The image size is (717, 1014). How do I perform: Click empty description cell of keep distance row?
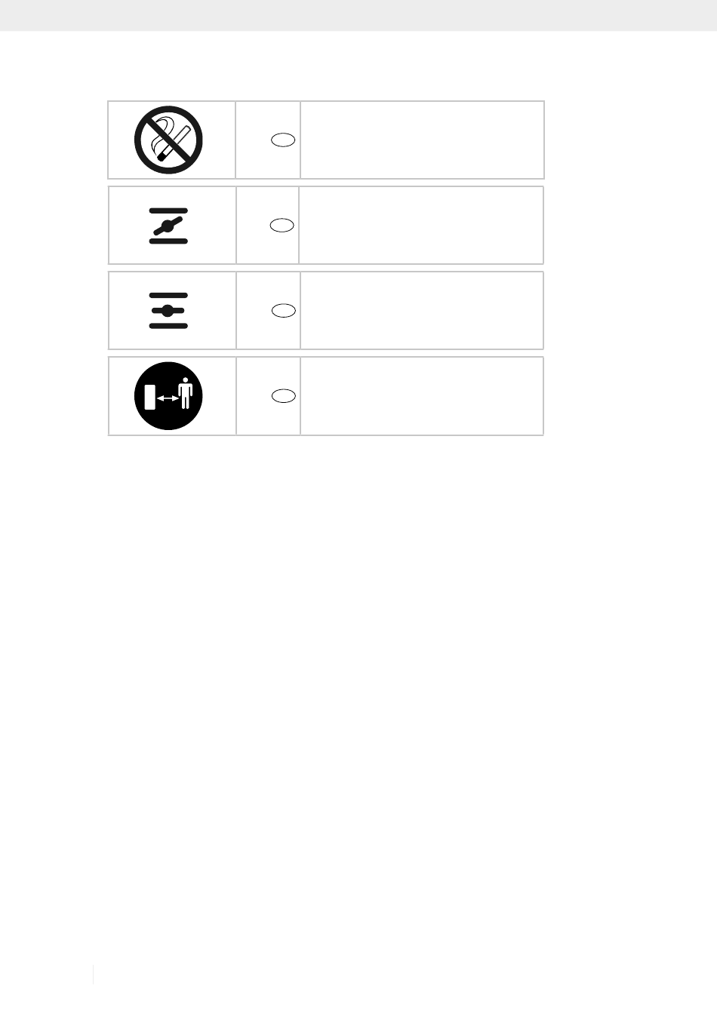click(422, 396)
